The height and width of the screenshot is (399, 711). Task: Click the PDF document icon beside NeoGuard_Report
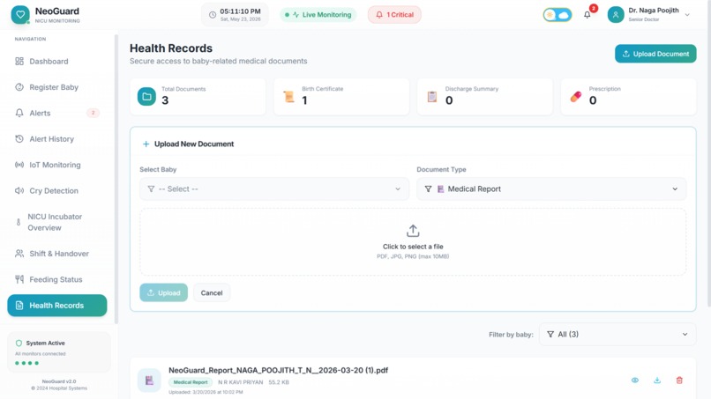149,381
